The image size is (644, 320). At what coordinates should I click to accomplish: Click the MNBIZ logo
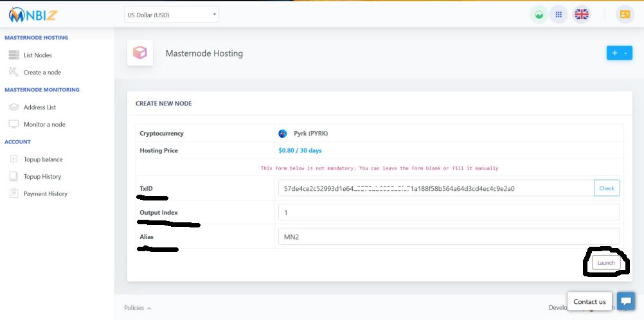(x=33, y=15)
